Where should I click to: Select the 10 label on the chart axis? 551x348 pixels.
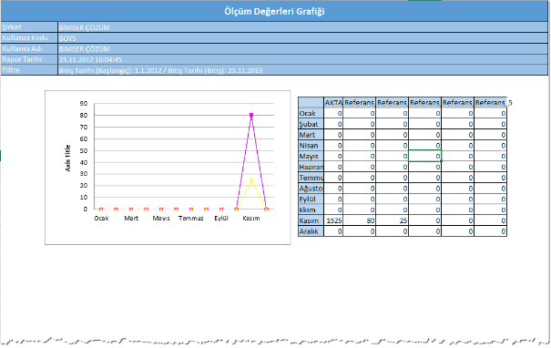tap(84, 197)
